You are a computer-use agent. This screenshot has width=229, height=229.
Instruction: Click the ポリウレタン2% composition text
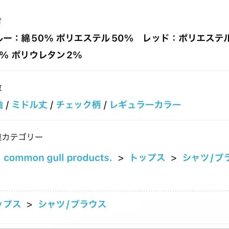47,55
